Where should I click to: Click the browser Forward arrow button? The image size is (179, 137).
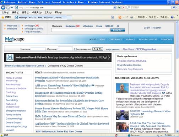click(8, 8)
